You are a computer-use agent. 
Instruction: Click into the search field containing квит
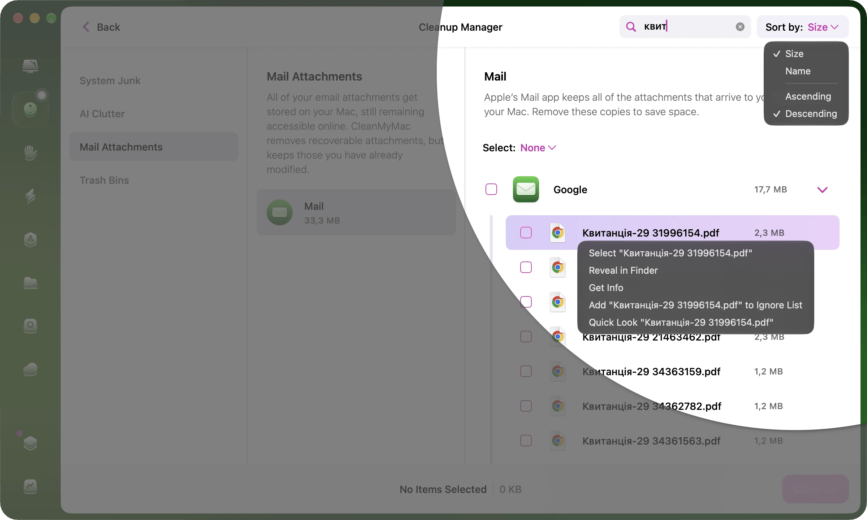[685, 27]
